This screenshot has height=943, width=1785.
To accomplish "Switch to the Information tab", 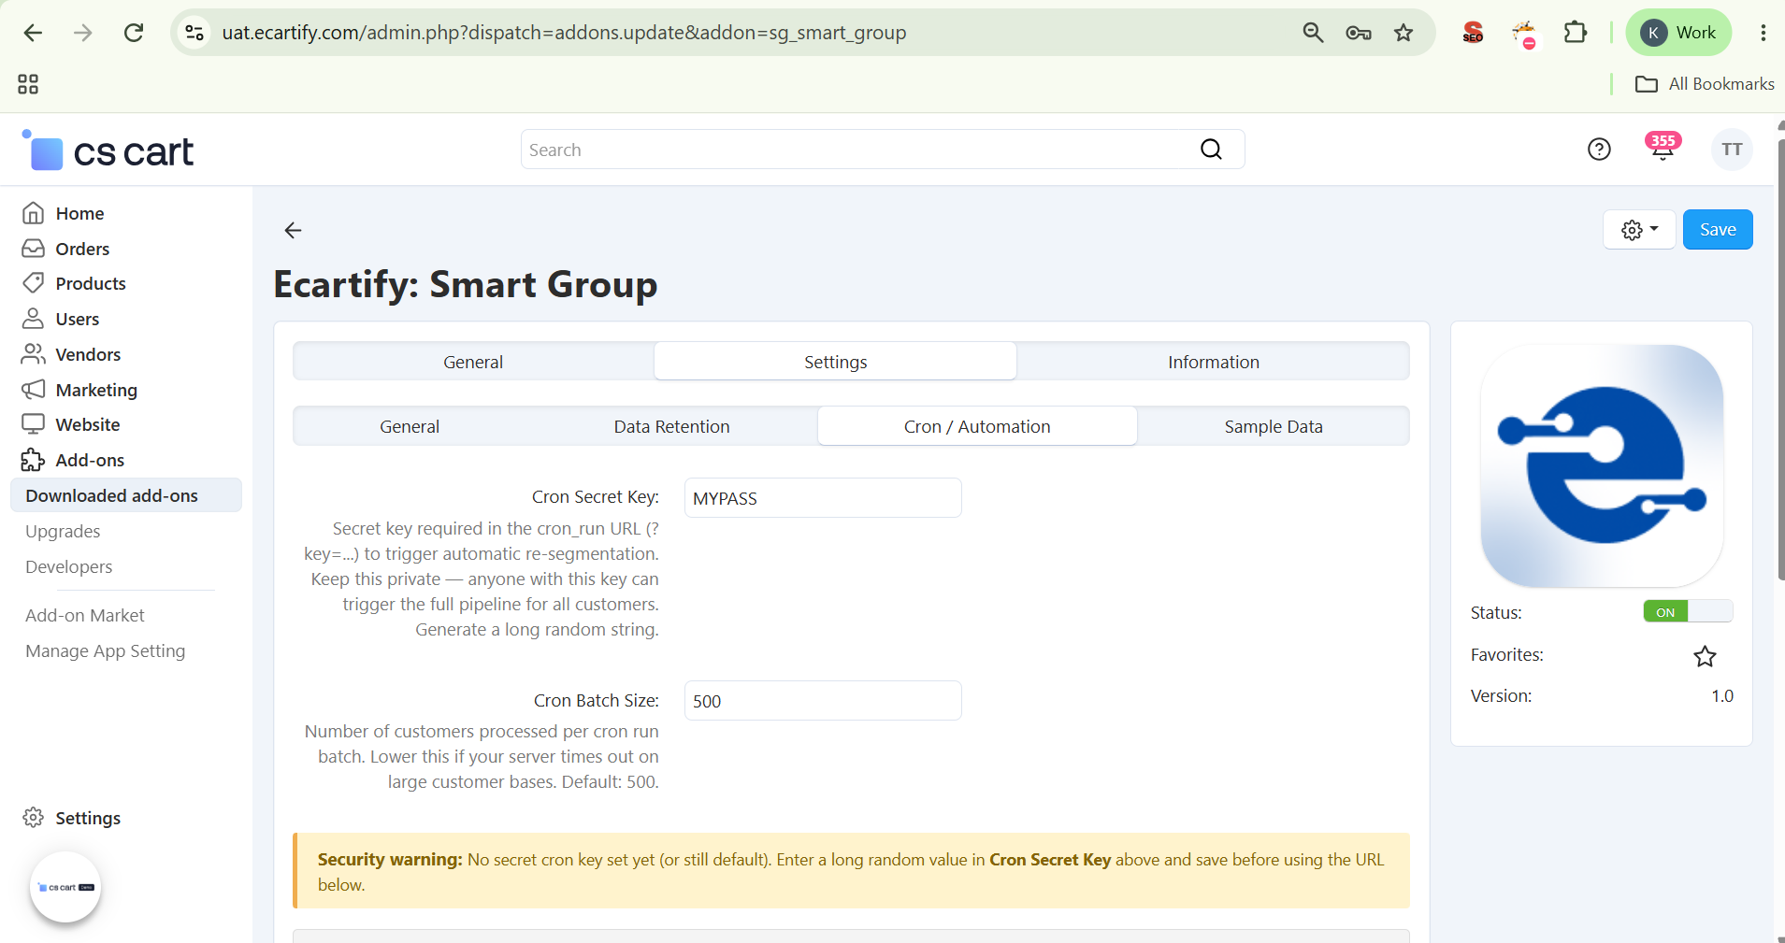I will (1213, 362).
